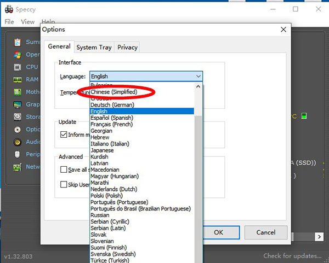Viewport: 329px width, 263px height.
Task: Click the Storage drive icon
Action: coord(18,117)
